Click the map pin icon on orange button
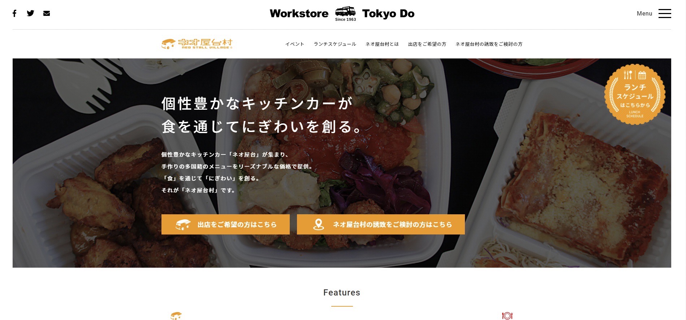The width and height of the screenshot is (686, 320). tap(319, 224)
